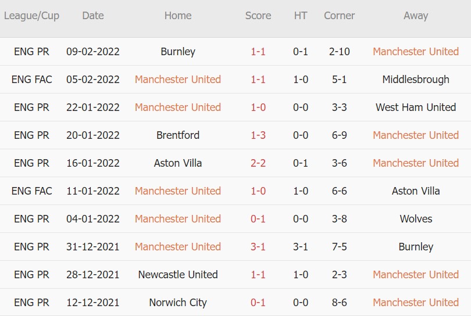
Task: Click Aston Villa in the Home column
Action: [x=178, y=163]
